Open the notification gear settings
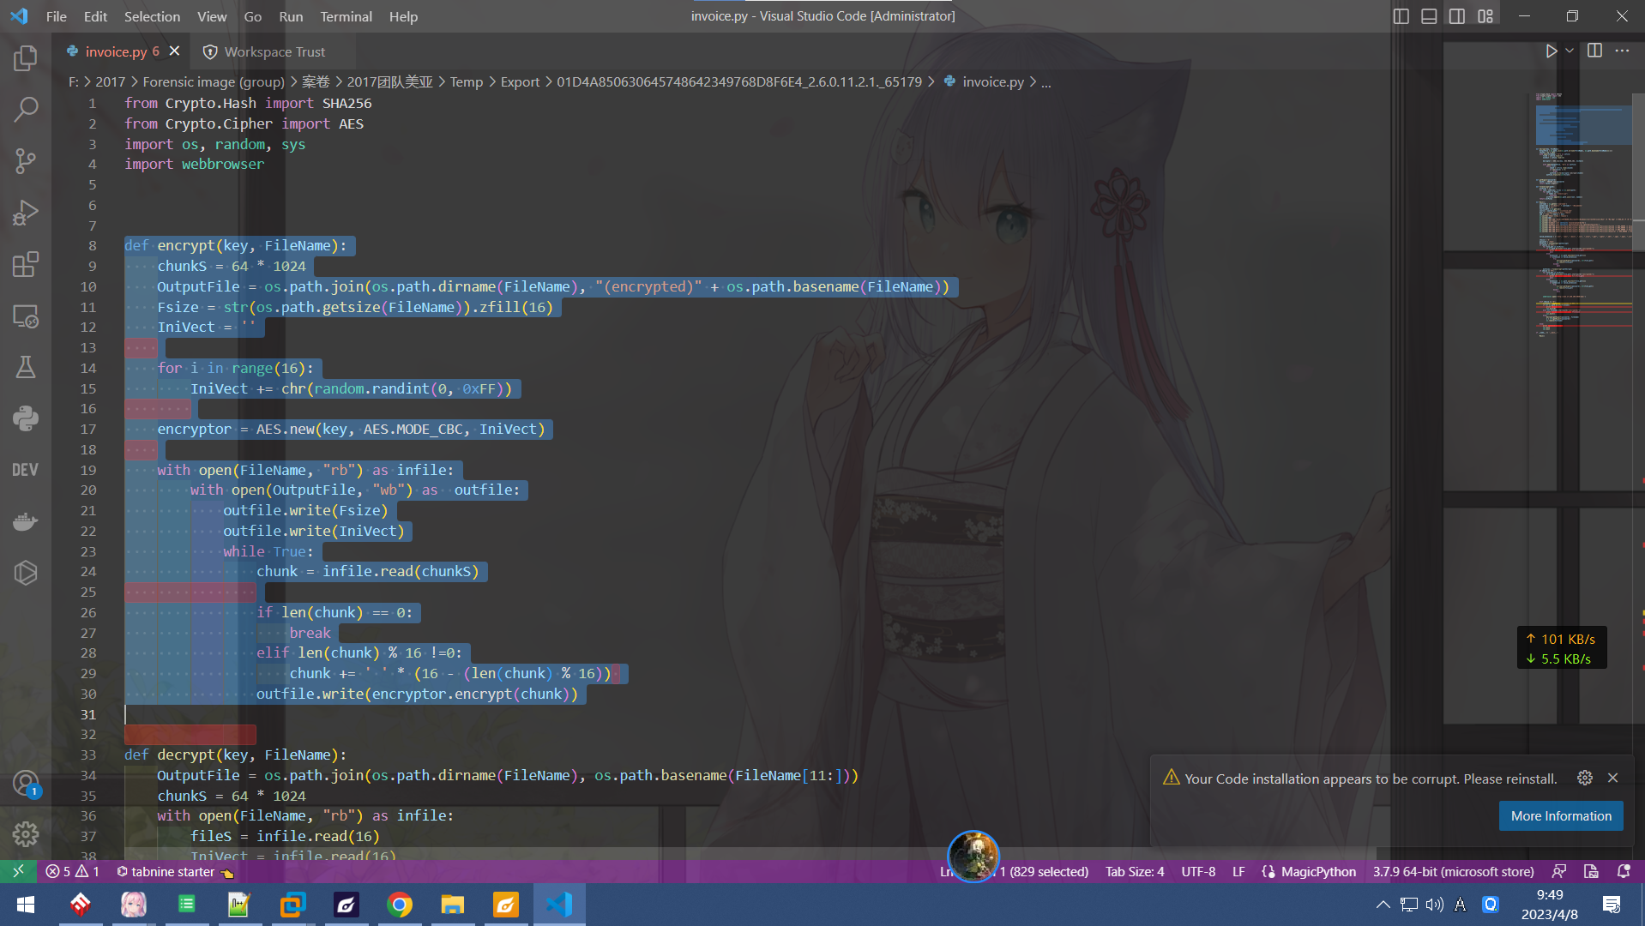 pyautogui.click(x=1585, y=778)
